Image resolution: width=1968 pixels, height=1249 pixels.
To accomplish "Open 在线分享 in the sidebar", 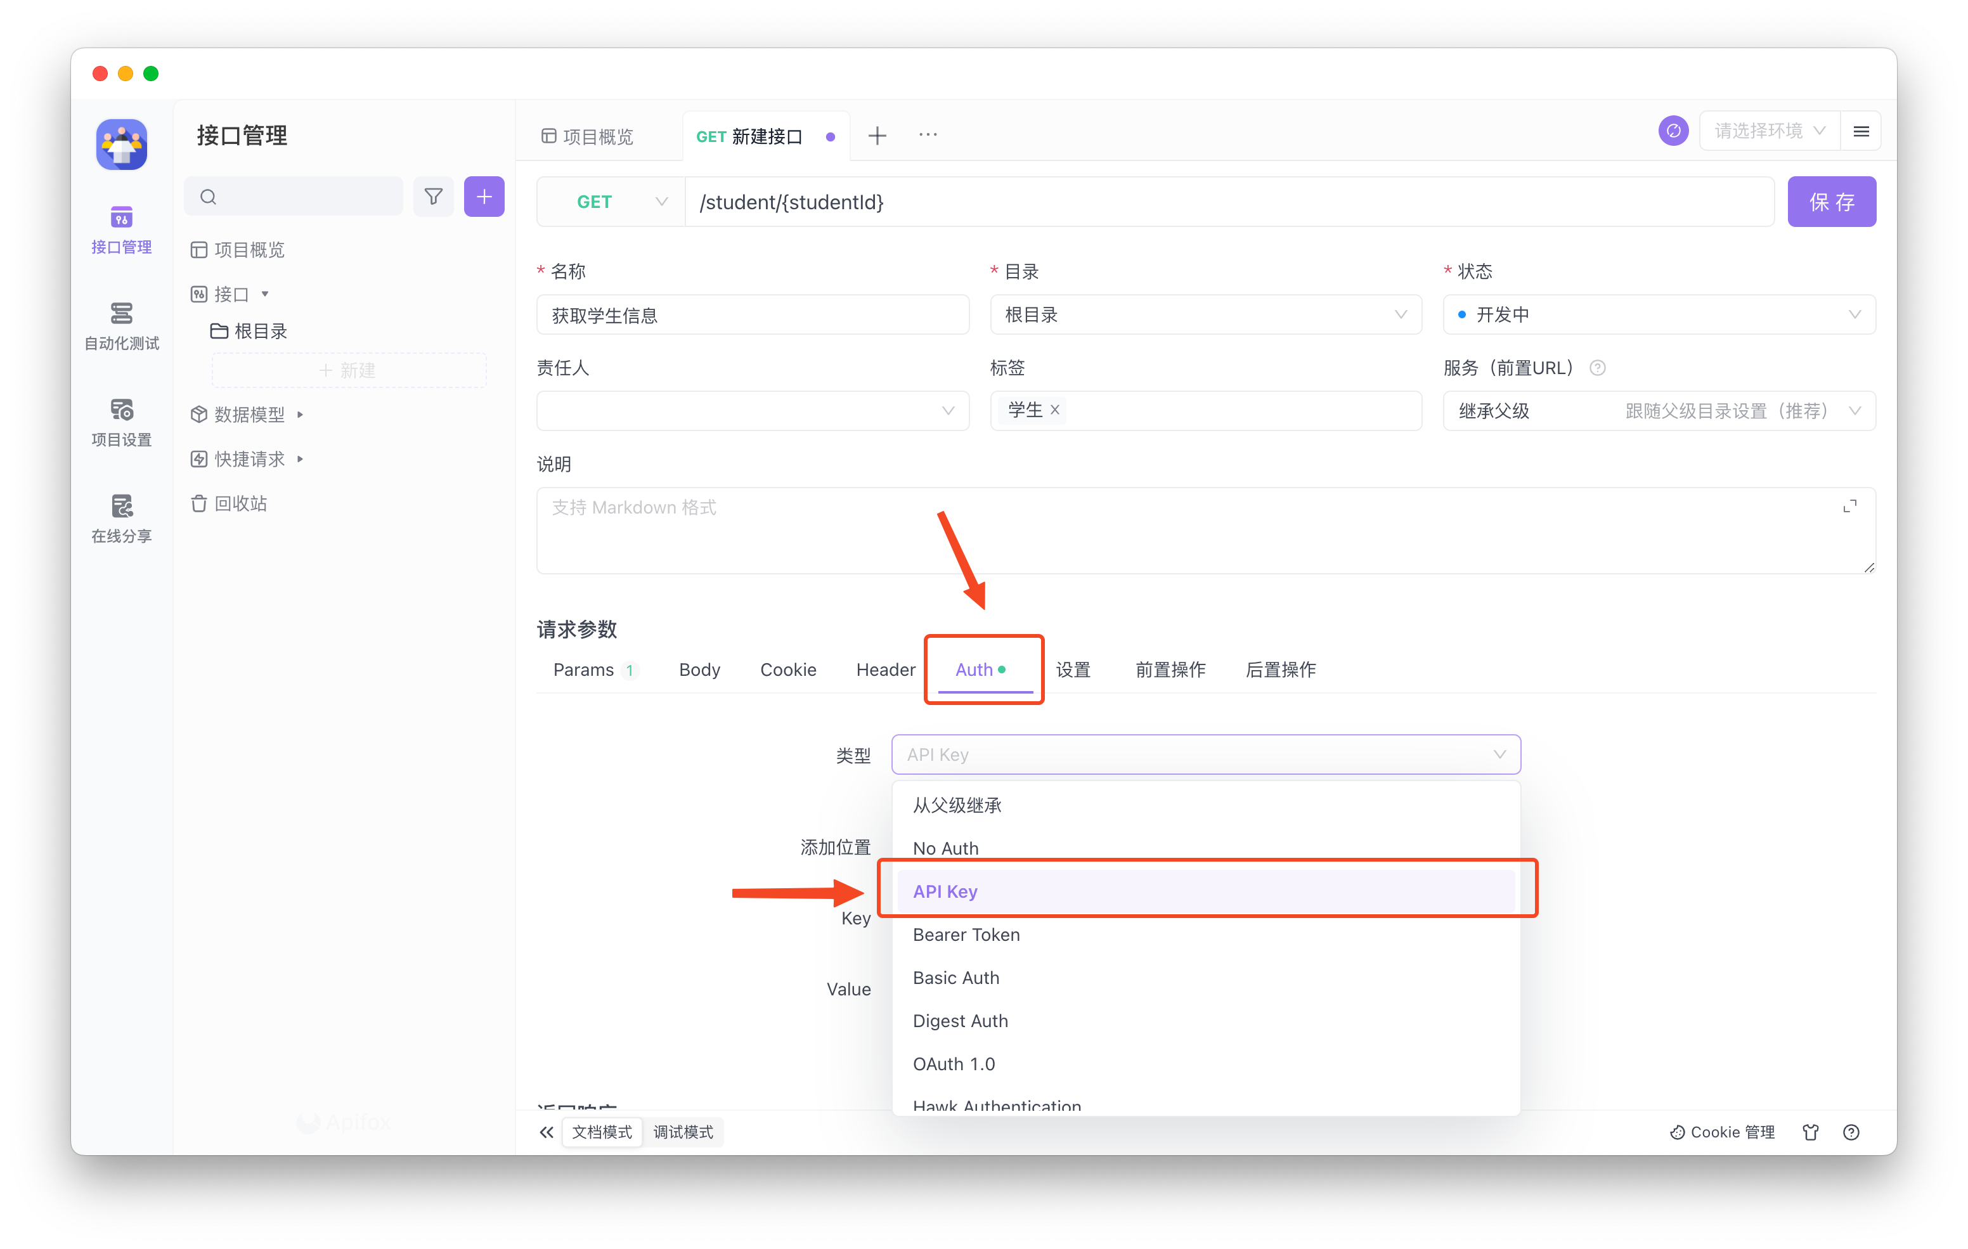I will click(122, 519).
